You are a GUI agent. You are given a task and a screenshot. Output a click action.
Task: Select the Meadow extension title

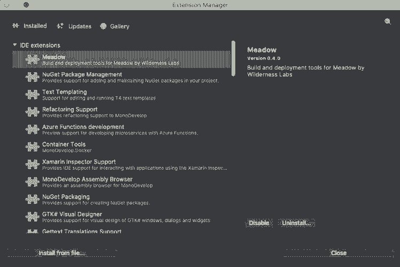[x=54, y=57]
